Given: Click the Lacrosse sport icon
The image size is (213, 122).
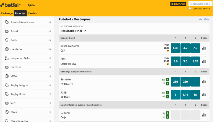Looking at the screenshot, I should (x=7, y=67).
